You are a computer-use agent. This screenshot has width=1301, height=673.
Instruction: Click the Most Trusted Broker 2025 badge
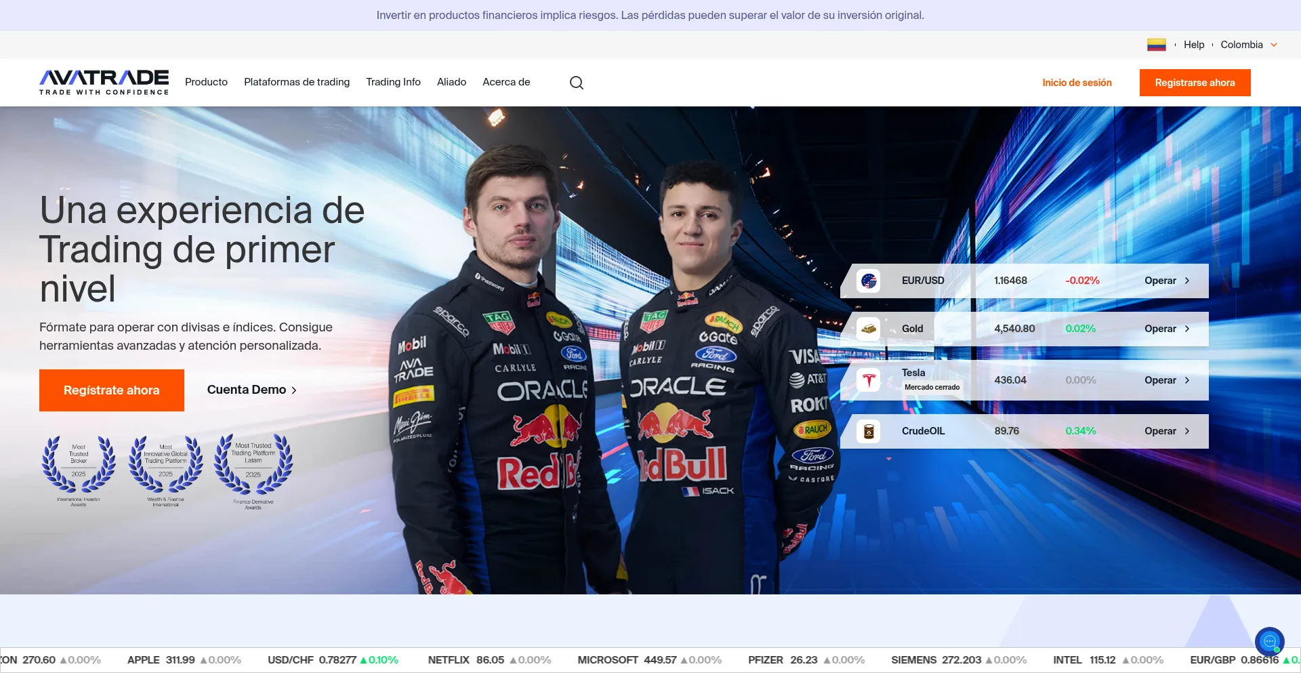pyautogui.click(x=79, y=471)
